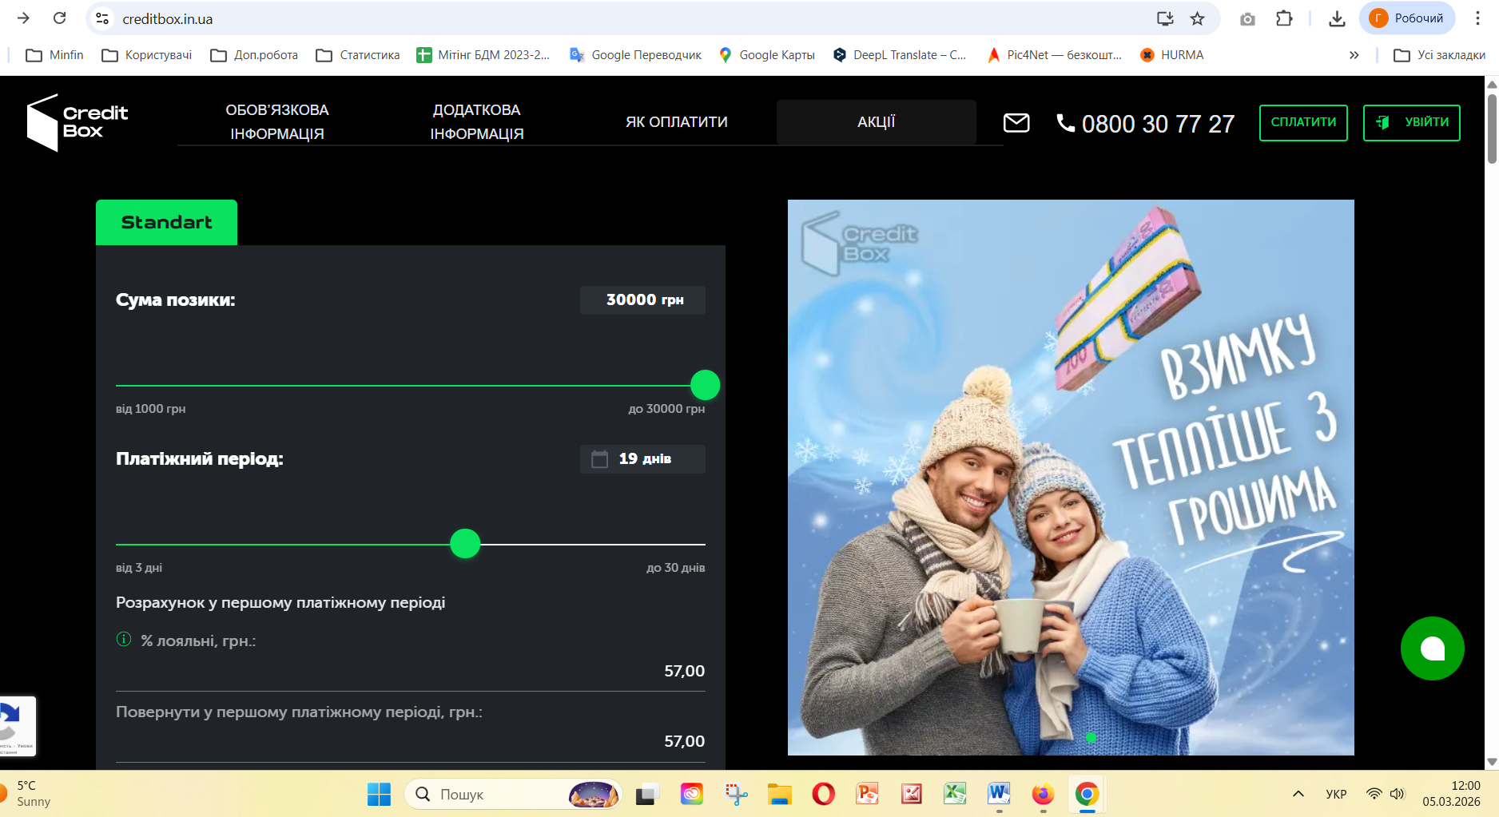Click the site information icon

102,18
